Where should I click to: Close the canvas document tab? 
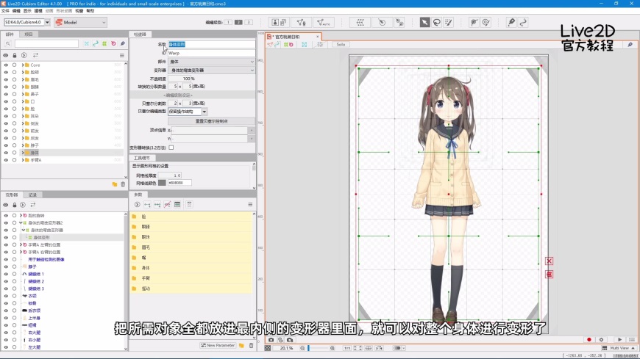318,37
